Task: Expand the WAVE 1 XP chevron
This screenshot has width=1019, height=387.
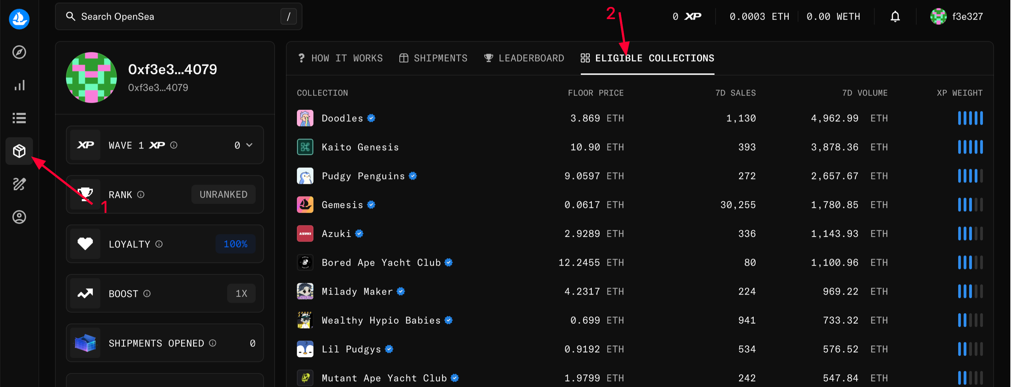Action: pos(249,145)
